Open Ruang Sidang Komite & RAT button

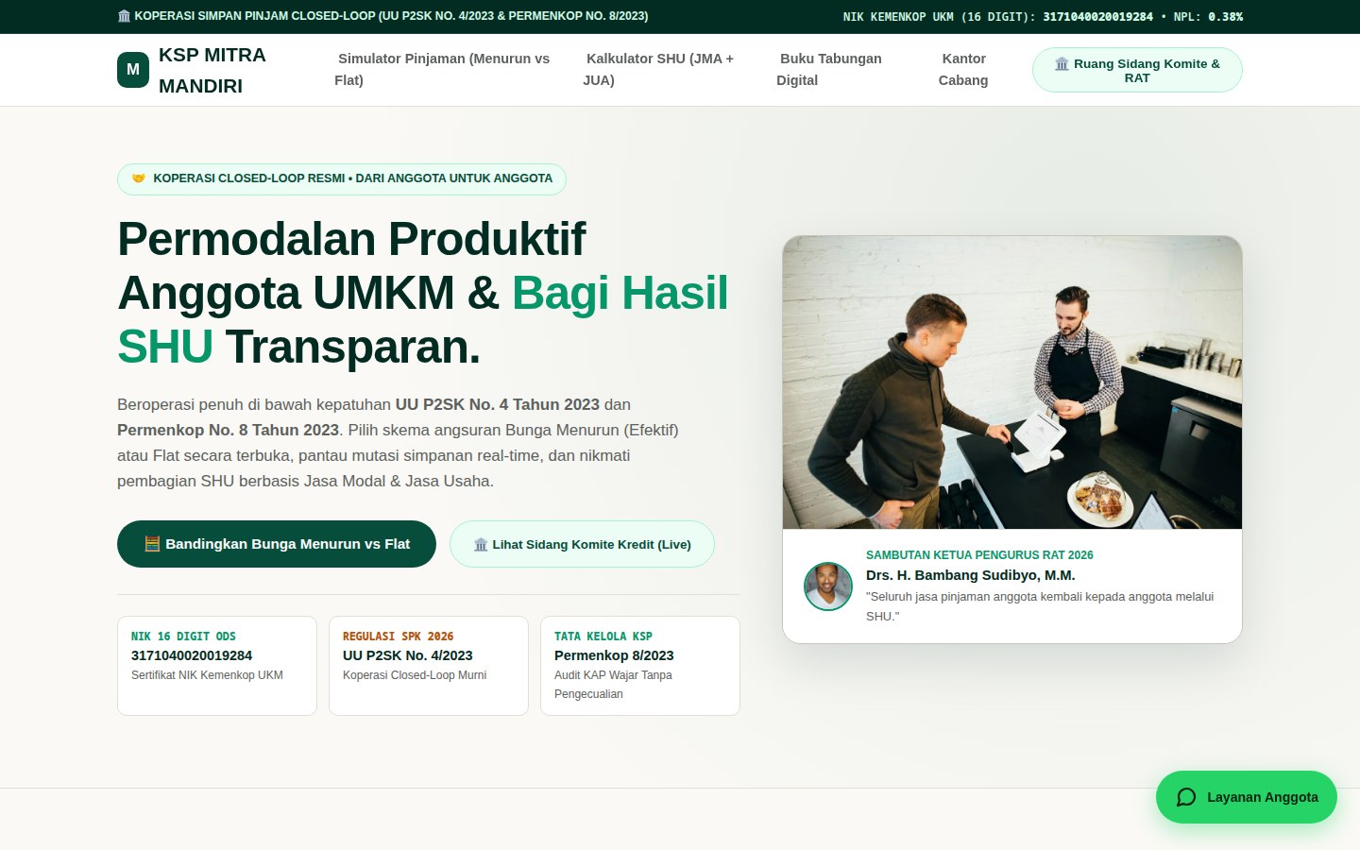(1137, 70)
